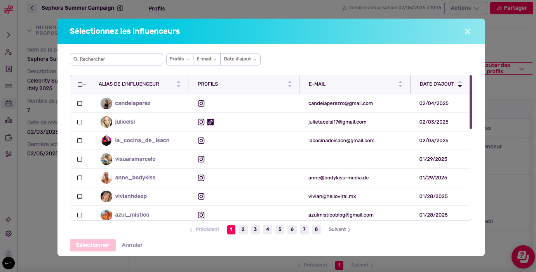Image resolution: width=536 pixels, height=272 pixels.
Task: Open settings gear icon in sidebar
Action: point(9,234)
